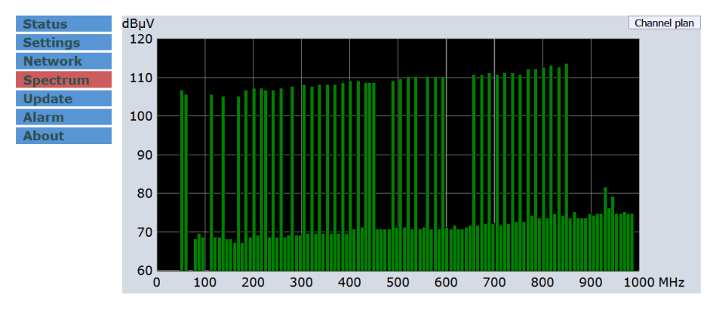This screenshot has height=322, width=716.
Task: Open the About page
Action: (63, 136)
